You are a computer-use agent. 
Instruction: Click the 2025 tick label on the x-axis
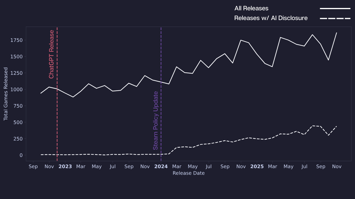point(257,166)
